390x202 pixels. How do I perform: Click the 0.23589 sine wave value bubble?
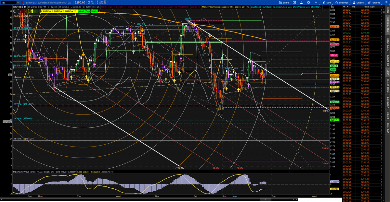coord(334,182)
